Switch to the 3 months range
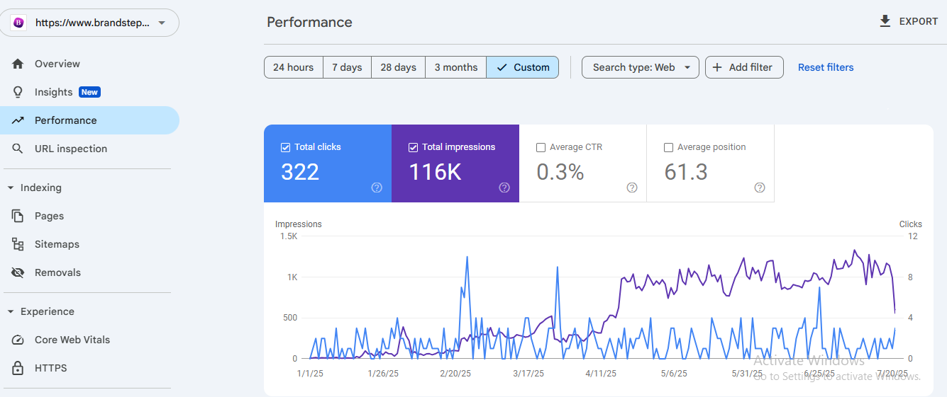Image resolution: width=947 pixels, height=397 pixels. point(455,67)
